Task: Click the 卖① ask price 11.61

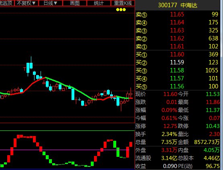Action: click(x=177, y=46)
